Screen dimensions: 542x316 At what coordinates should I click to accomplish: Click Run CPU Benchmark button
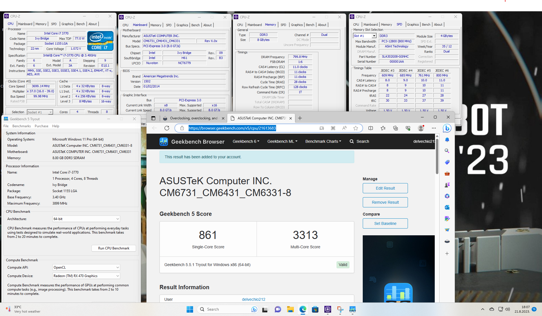pyautogui.click(x=114, y=248)
